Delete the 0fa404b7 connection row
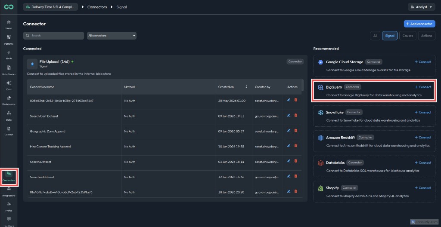The height and width of the screenshot is (227, 441). click(295, 191)
